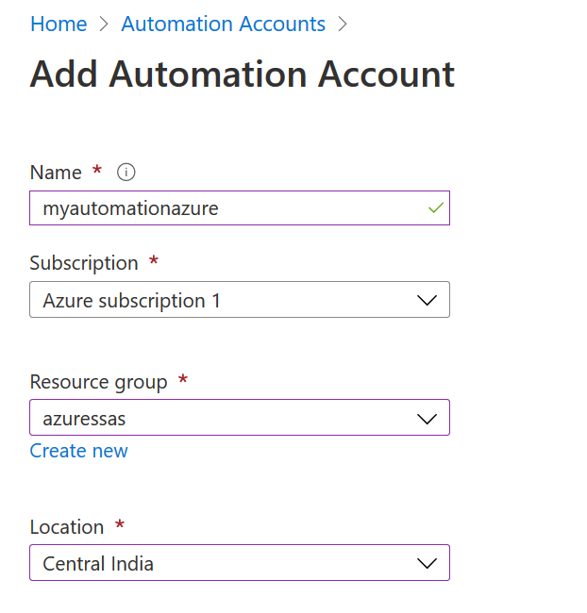
Task: Click the Add Automation Account page heading
Action: tap(243, 75)
